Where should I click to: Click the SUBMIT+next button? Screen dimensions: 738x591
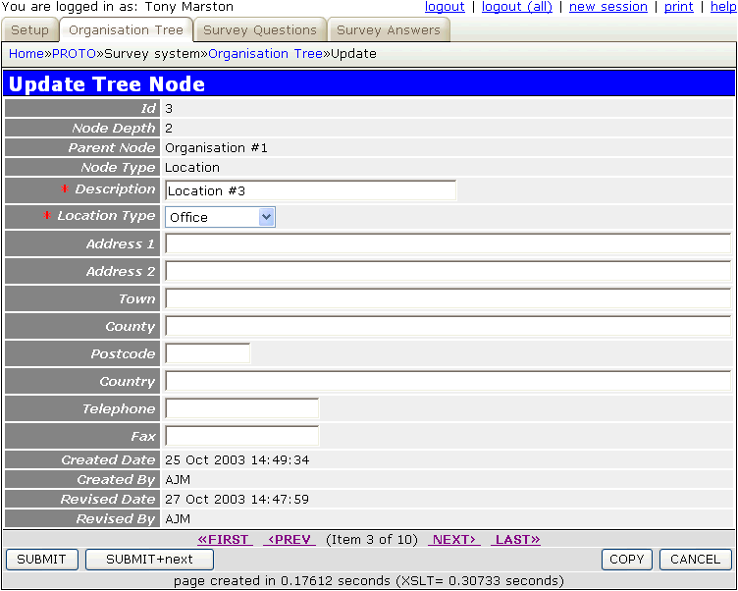point(149,560)
